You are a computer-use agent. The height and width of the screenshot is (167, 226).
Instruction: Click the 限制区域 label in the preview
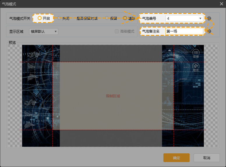pyautogui.click(x=113, y=96)
